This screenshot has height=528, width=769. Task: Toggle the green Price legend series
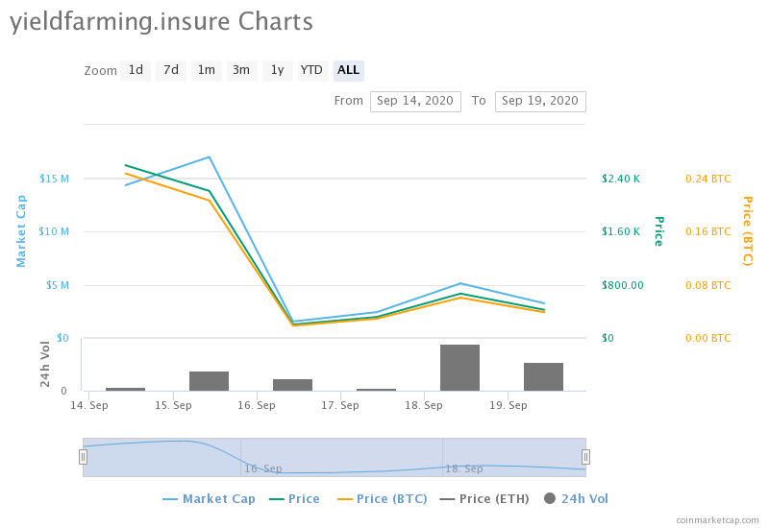coord(294,498)
